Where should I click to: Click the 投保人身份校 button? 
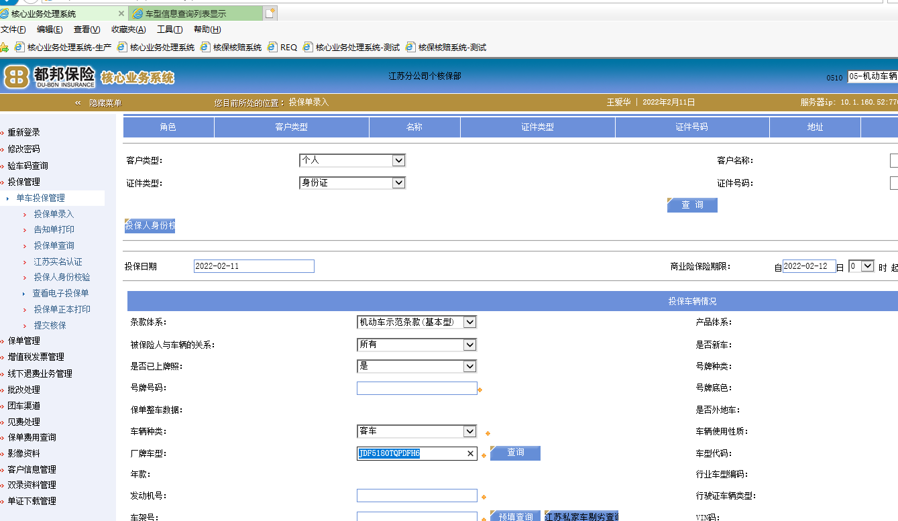tap(150, 225)
